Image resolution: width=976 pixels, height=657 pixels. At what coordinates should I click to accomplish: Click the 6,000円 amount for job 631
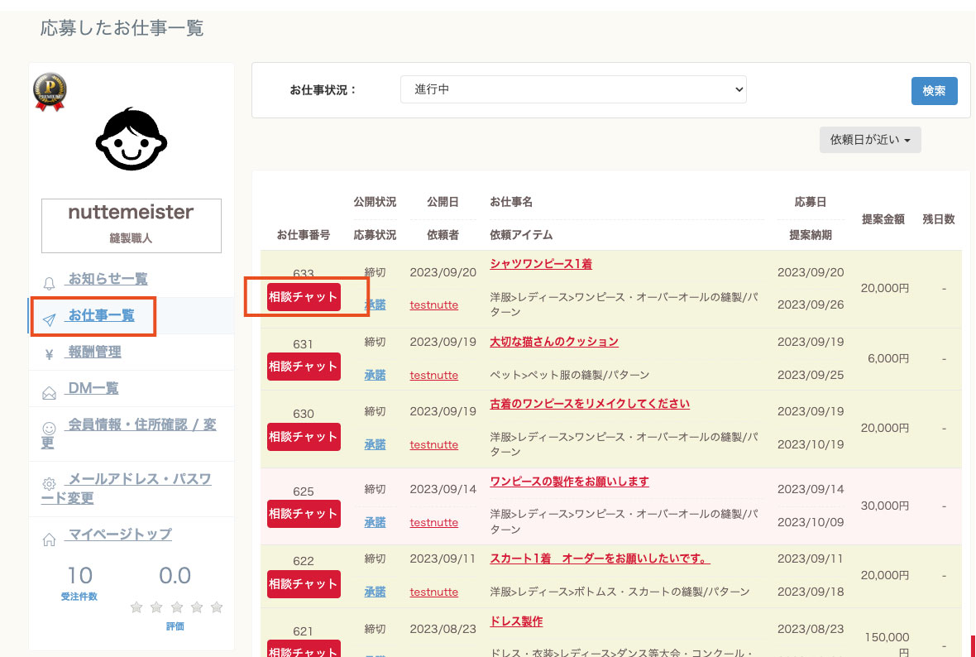[888, 358]
